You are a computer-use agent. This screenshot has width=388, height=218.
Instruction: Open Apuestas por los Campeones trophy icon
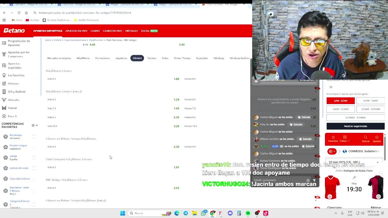click(4, 54)
